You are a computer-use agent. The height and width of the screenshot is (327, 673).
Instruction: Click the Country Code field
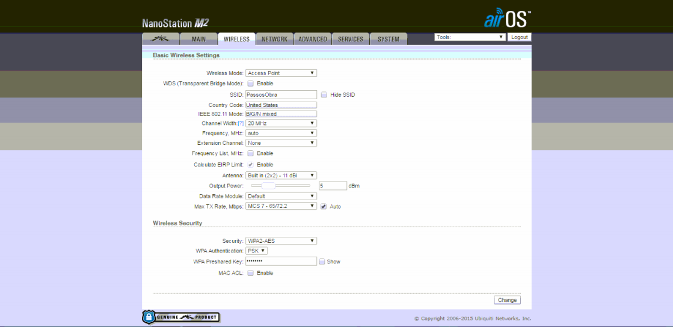coord(281,105)
